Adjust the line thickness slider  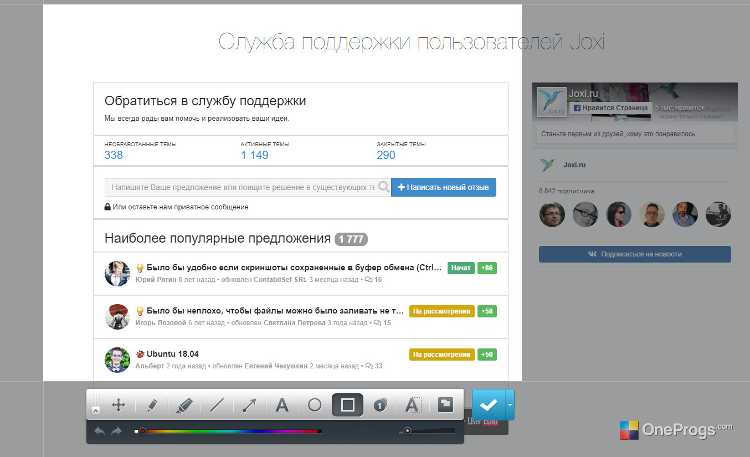tap(427, 431)
